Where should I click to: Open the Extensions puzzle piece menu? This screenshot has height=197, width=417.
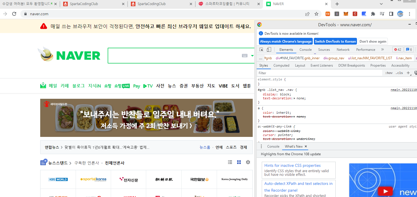(373, 14)
